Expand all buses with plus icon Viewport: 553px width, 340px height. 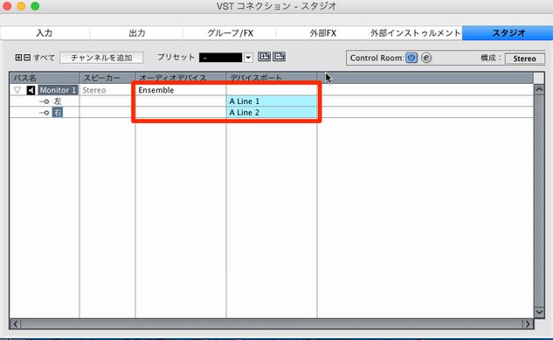[18, 58]
